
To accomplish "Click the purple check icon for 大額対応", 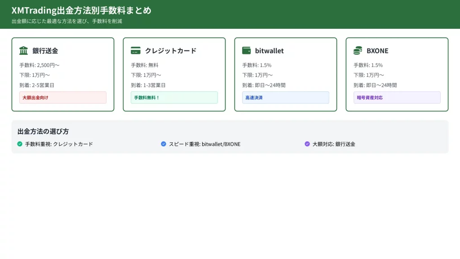I will [307, 144].
